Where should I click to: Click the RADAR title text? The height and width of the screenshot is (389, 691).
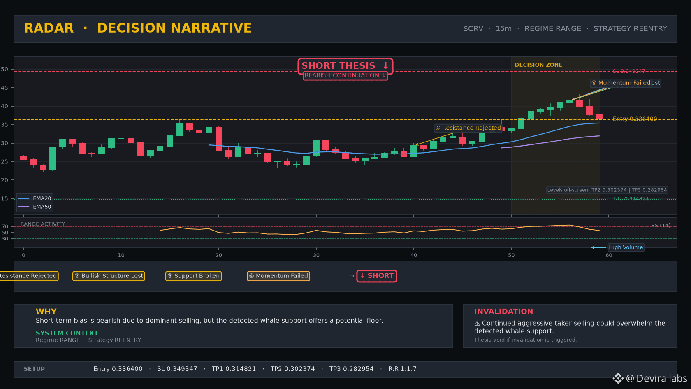(49, 28)
